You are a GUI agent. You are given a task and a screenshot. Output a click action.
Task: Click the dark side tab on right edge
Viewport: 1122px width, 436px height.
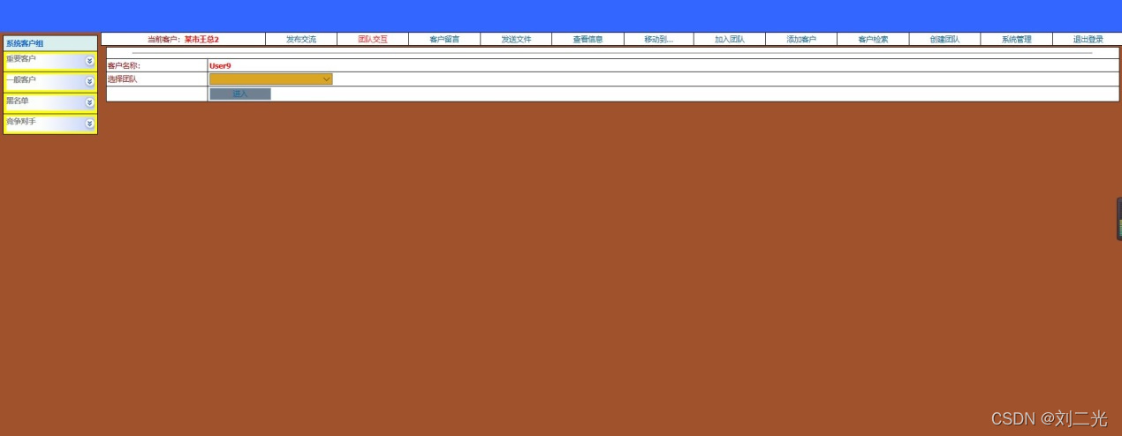click(1119, 219)
